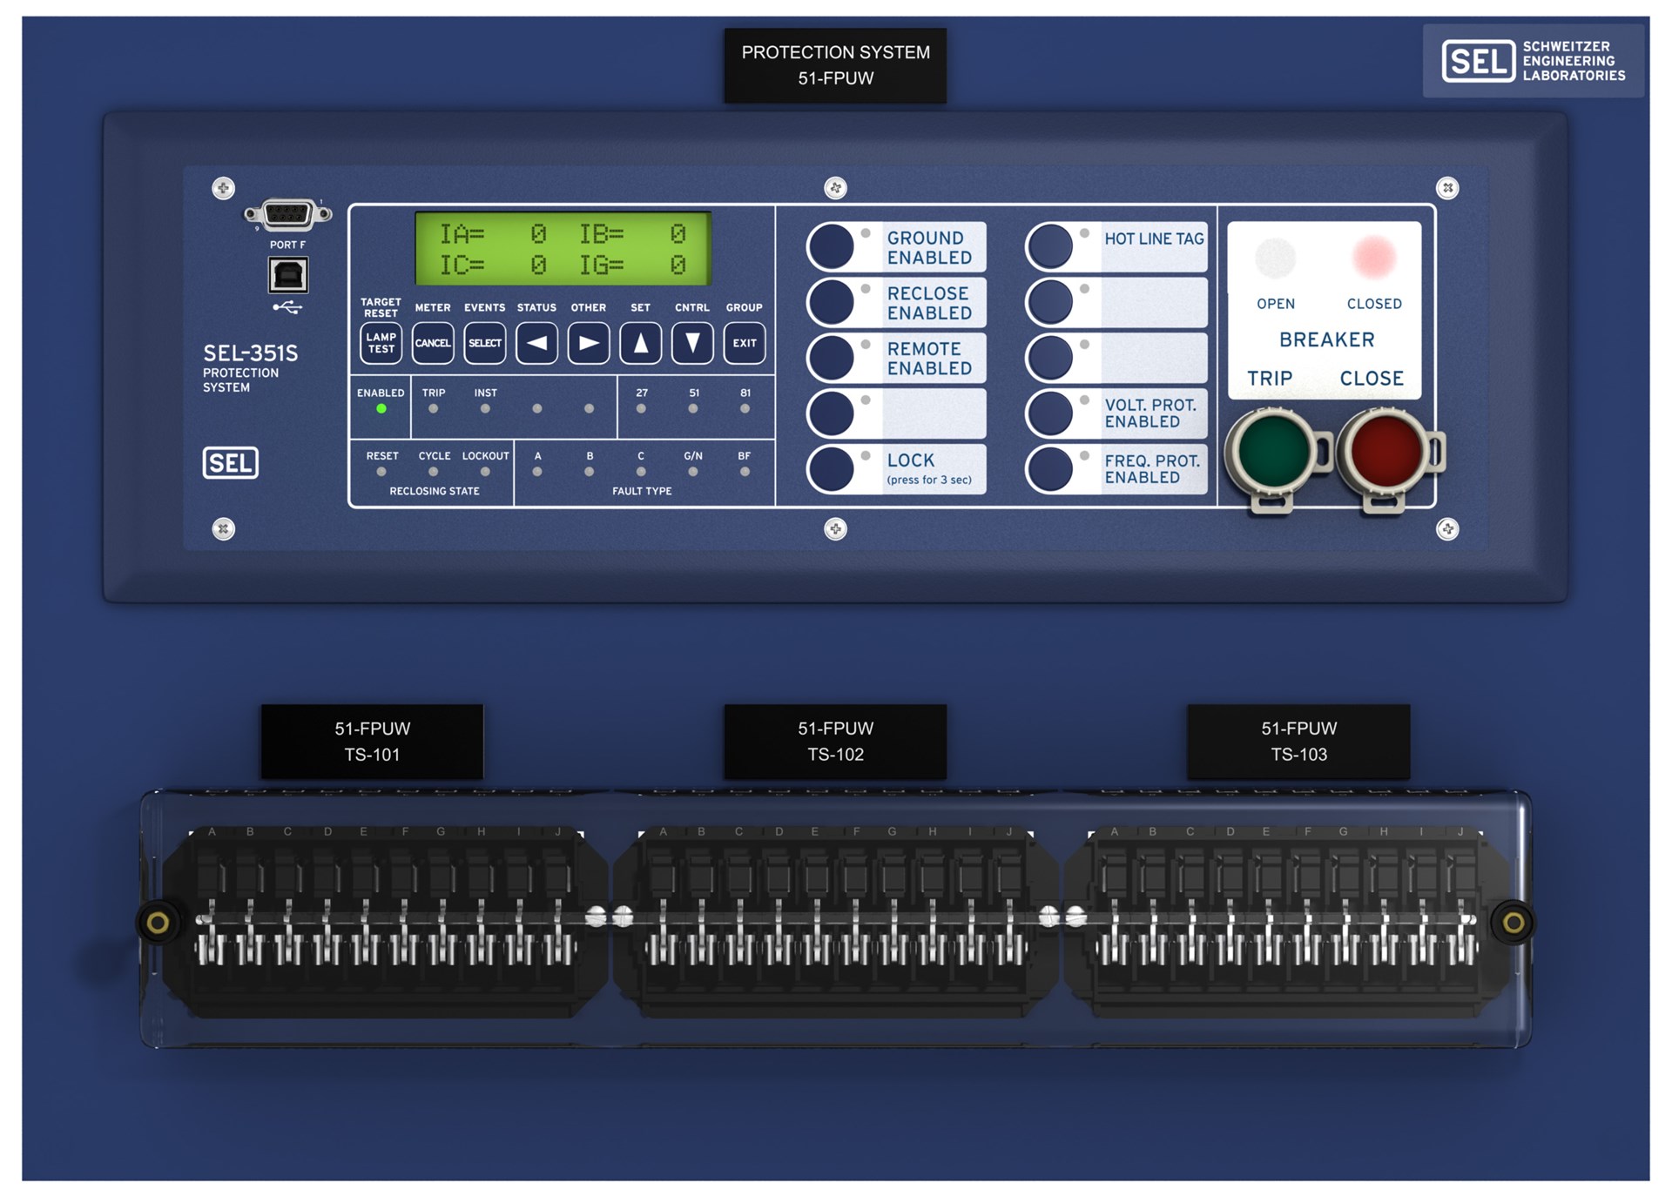This screenshot has width=1672, height=1196.
Task: Click the G/N fault type LED
Action: point(693,472)
